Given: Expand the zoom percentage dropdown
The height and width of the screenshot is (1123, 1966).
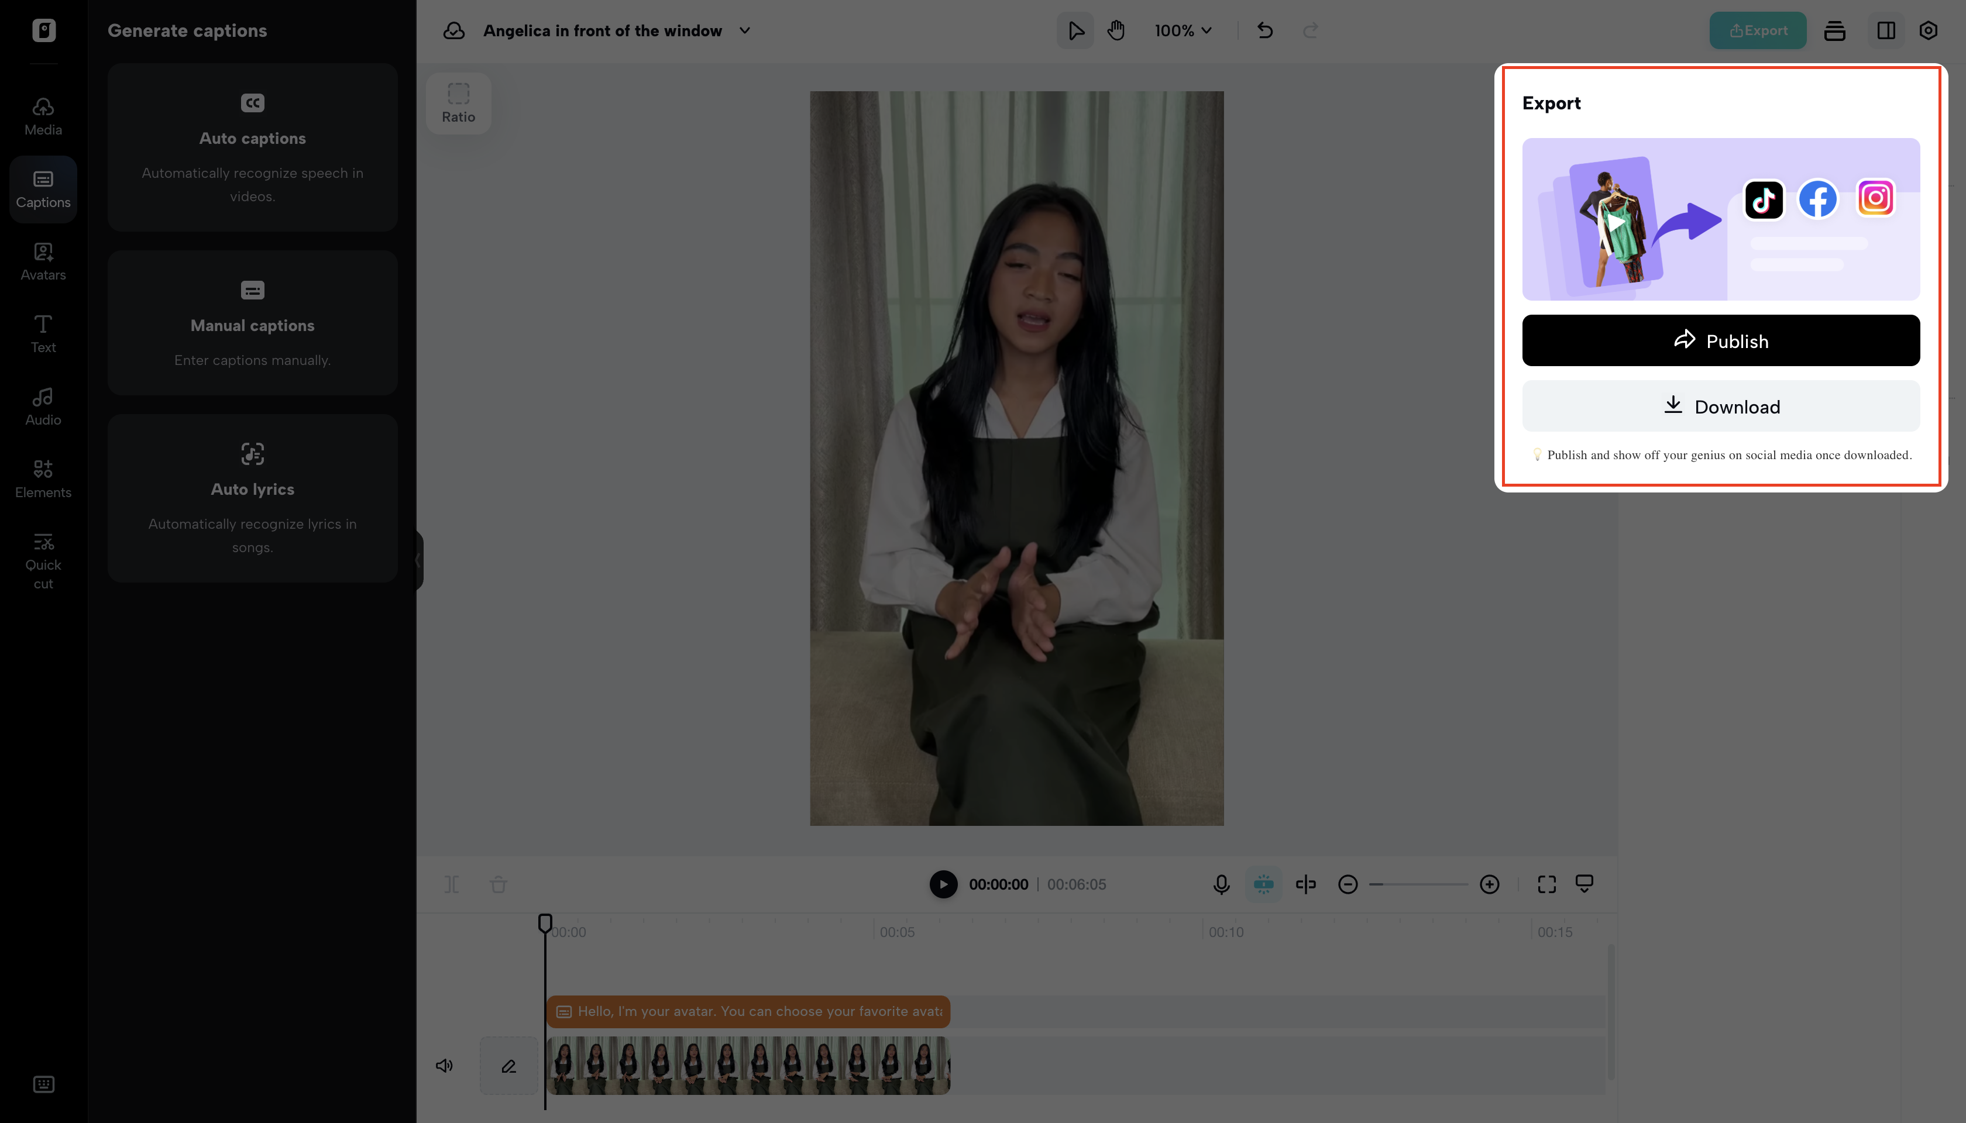Looking at the screenshot, I should point(1183,31).
